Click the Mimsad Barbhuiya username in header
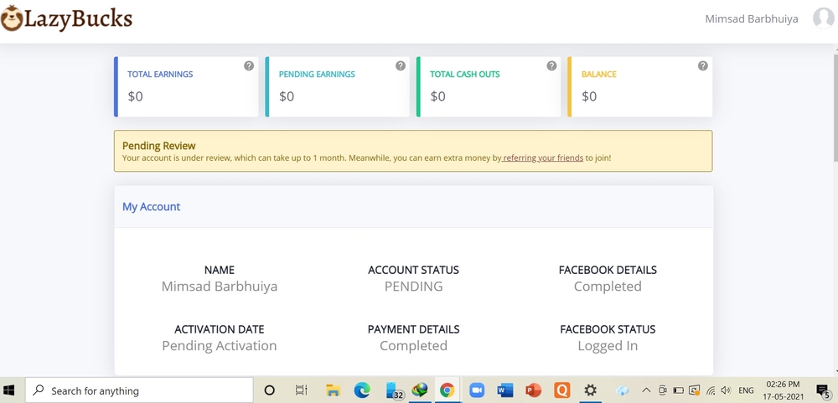The image size is (838, 403). click(752, 19)
